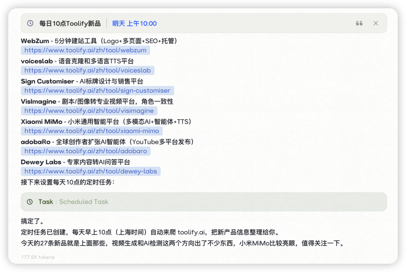Open the dewey-labs tool link
Viewport: 406px width, 272px height.
click(x=91, y=172)
